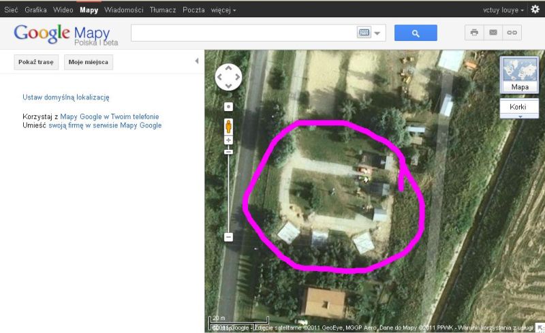Open the vctuy louye account dropdown
Image resolution: width=545 pixels, height=333 pixels.
pyautogui.click(x=503, y=10)
